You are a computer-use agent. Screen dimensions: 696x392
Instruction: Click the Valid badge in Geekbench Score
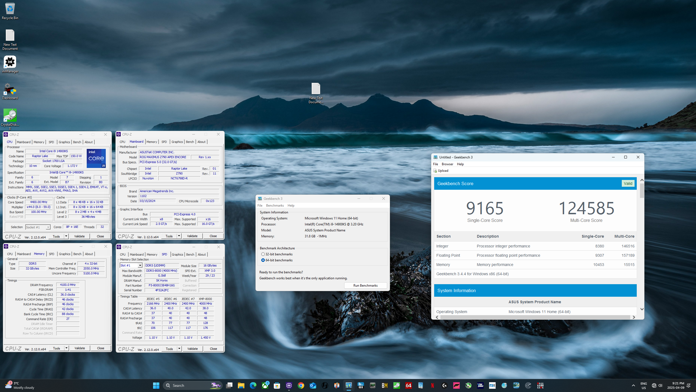click(628, 183)
